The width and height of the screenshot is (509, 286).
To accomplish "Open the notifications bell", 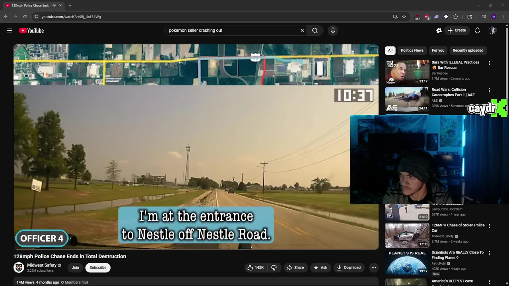I will tap(478, 31).
